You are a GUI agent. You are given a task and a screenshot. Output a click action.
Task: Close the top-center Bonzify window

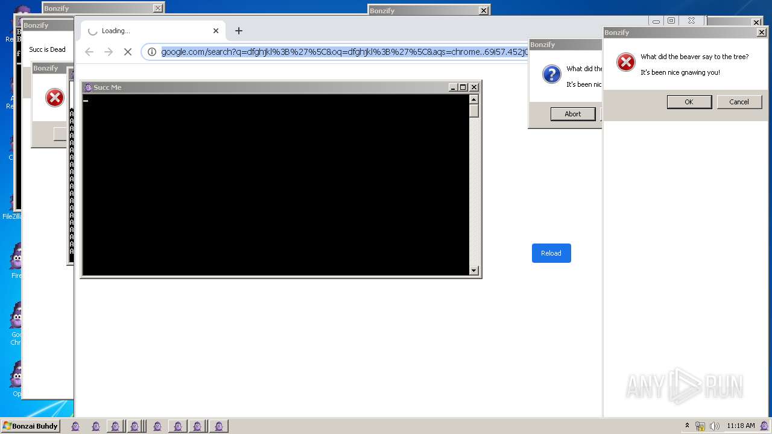(x=483, y=11)
